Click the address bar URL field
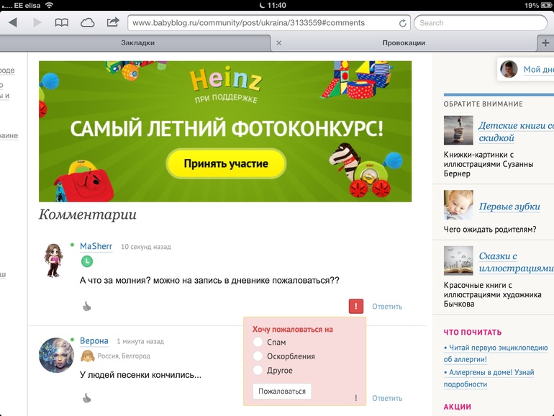 tap(269, 23)
